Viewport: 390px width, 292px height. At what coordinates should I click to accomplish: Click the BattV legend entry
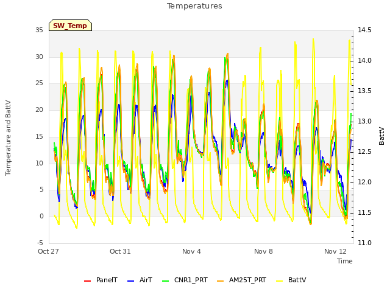(291, 280)
